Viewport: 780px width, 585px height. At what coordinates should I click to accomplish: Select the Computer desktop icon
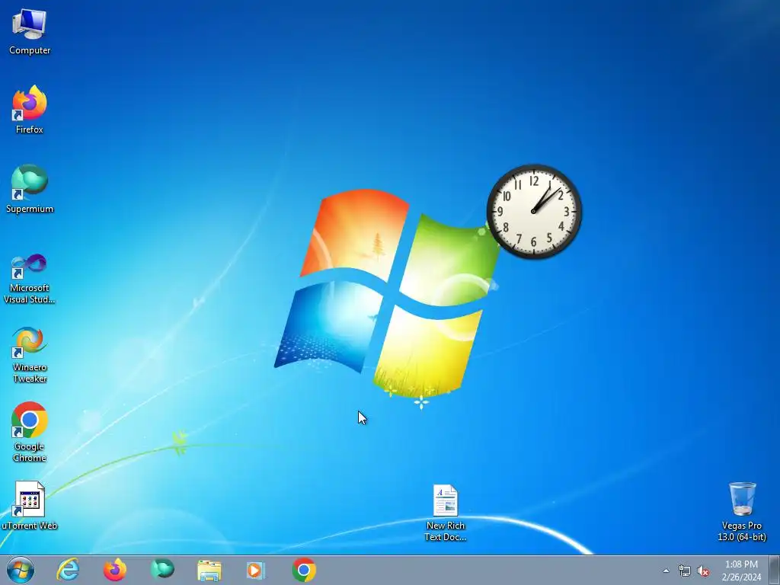30,32
